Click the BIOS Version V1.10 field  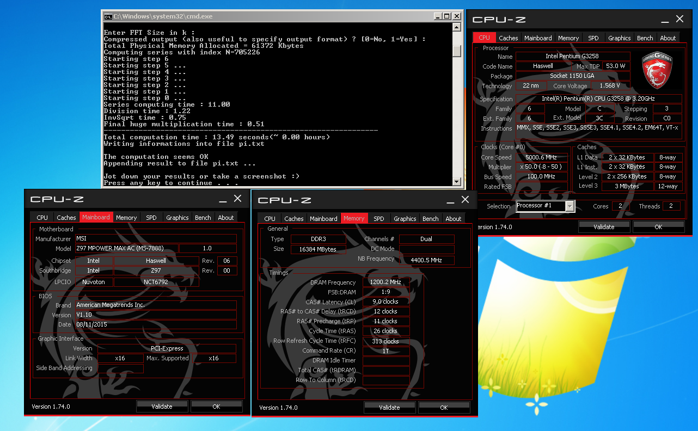[156, 315]
